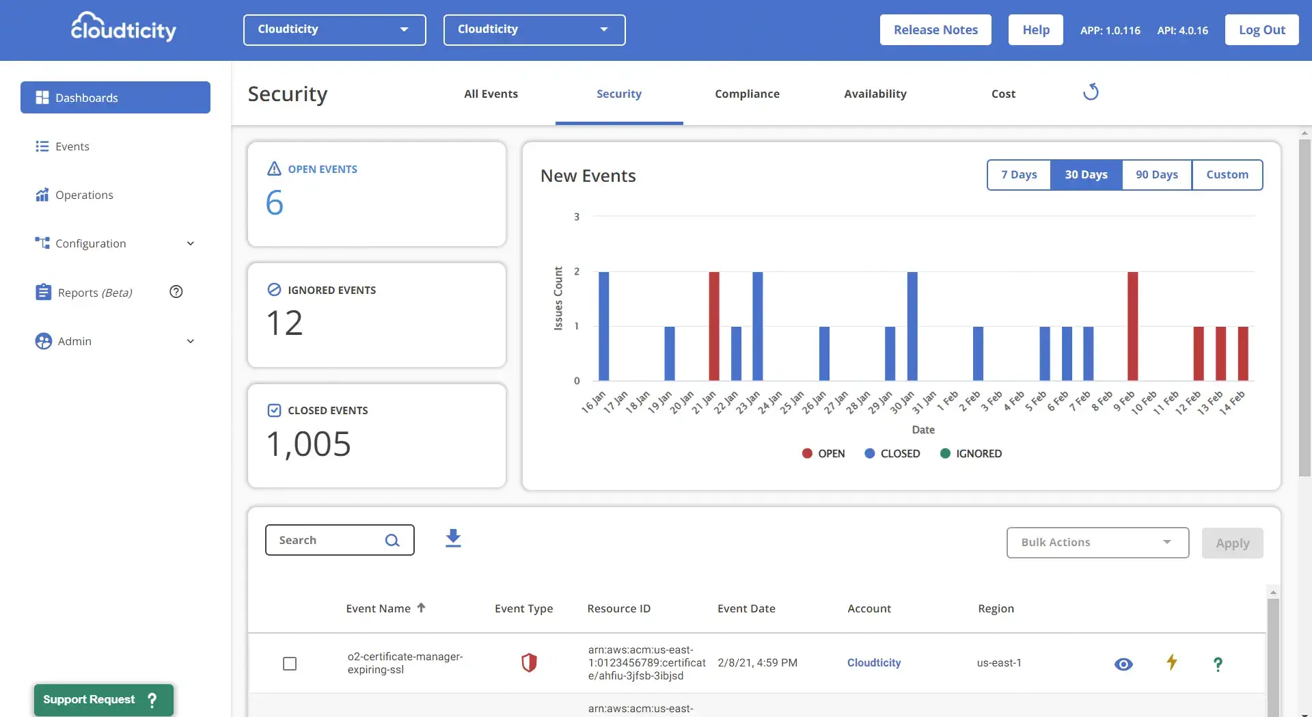The image size is (1312, 717).
Task: Select the 30 Days range
Action: point(1086,175)
